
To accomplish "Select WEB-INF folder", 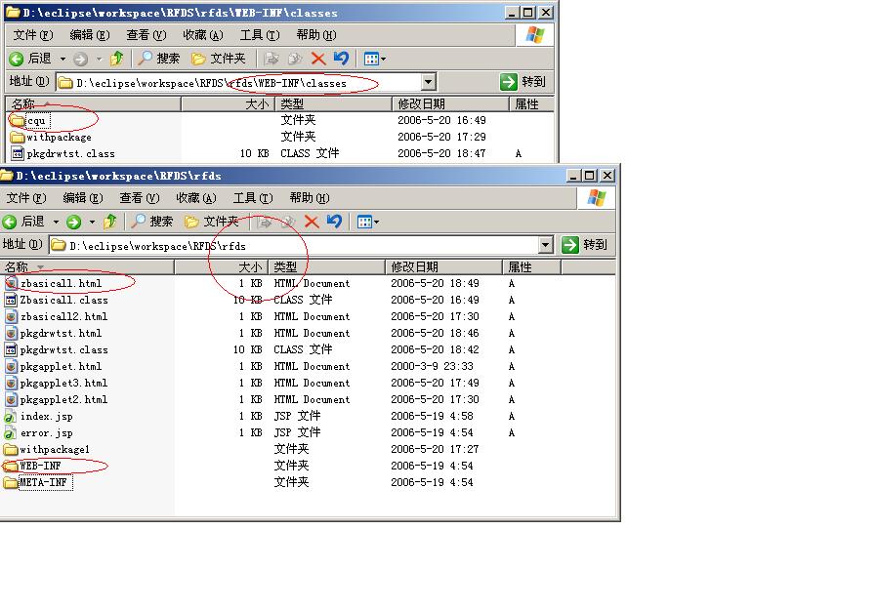I will pyautogui.click(x=33, y=466).
